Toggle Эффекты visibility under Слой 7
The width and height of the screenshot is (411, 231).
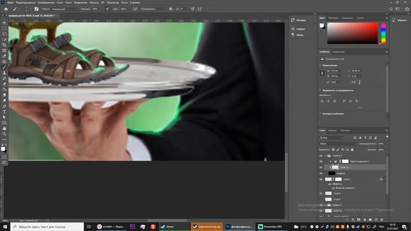[x=329, y=184]
